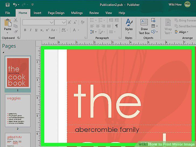Screen dimensions: 196x147
Task: Increase font size with grow icon
Action: (x=69, y=22)
